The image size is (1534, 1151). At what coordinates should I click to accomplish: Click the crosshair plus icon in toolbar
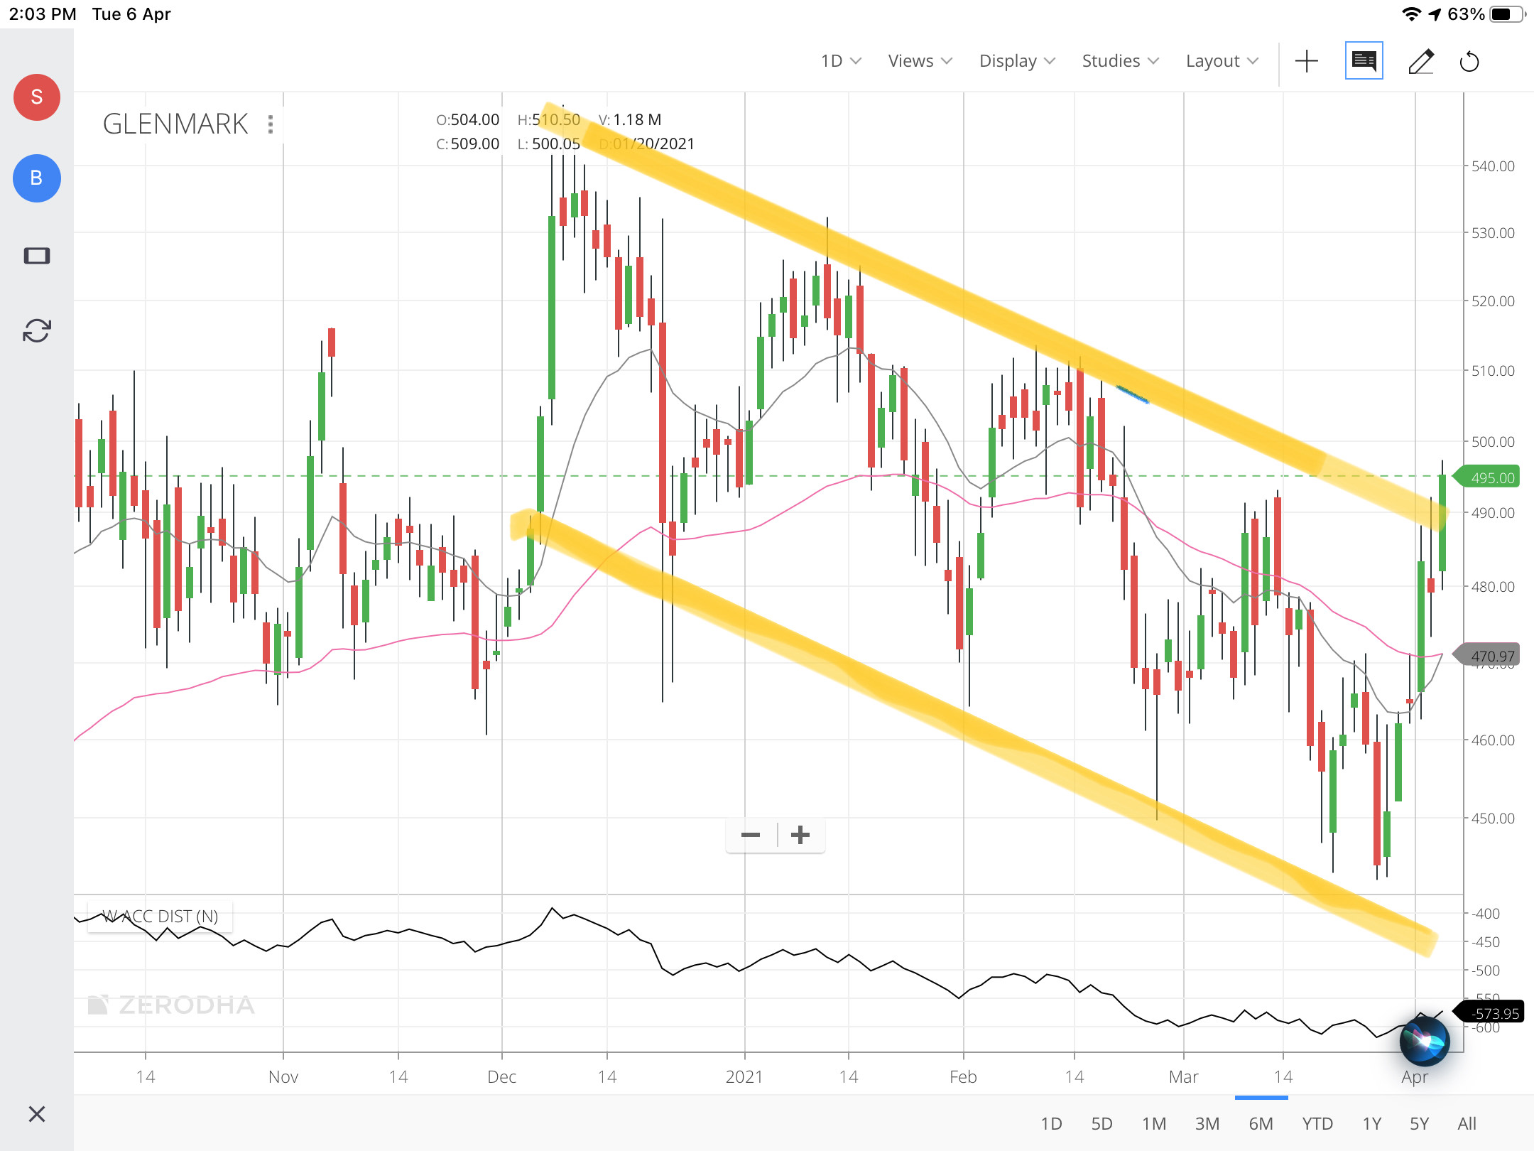pos(1306,61)
